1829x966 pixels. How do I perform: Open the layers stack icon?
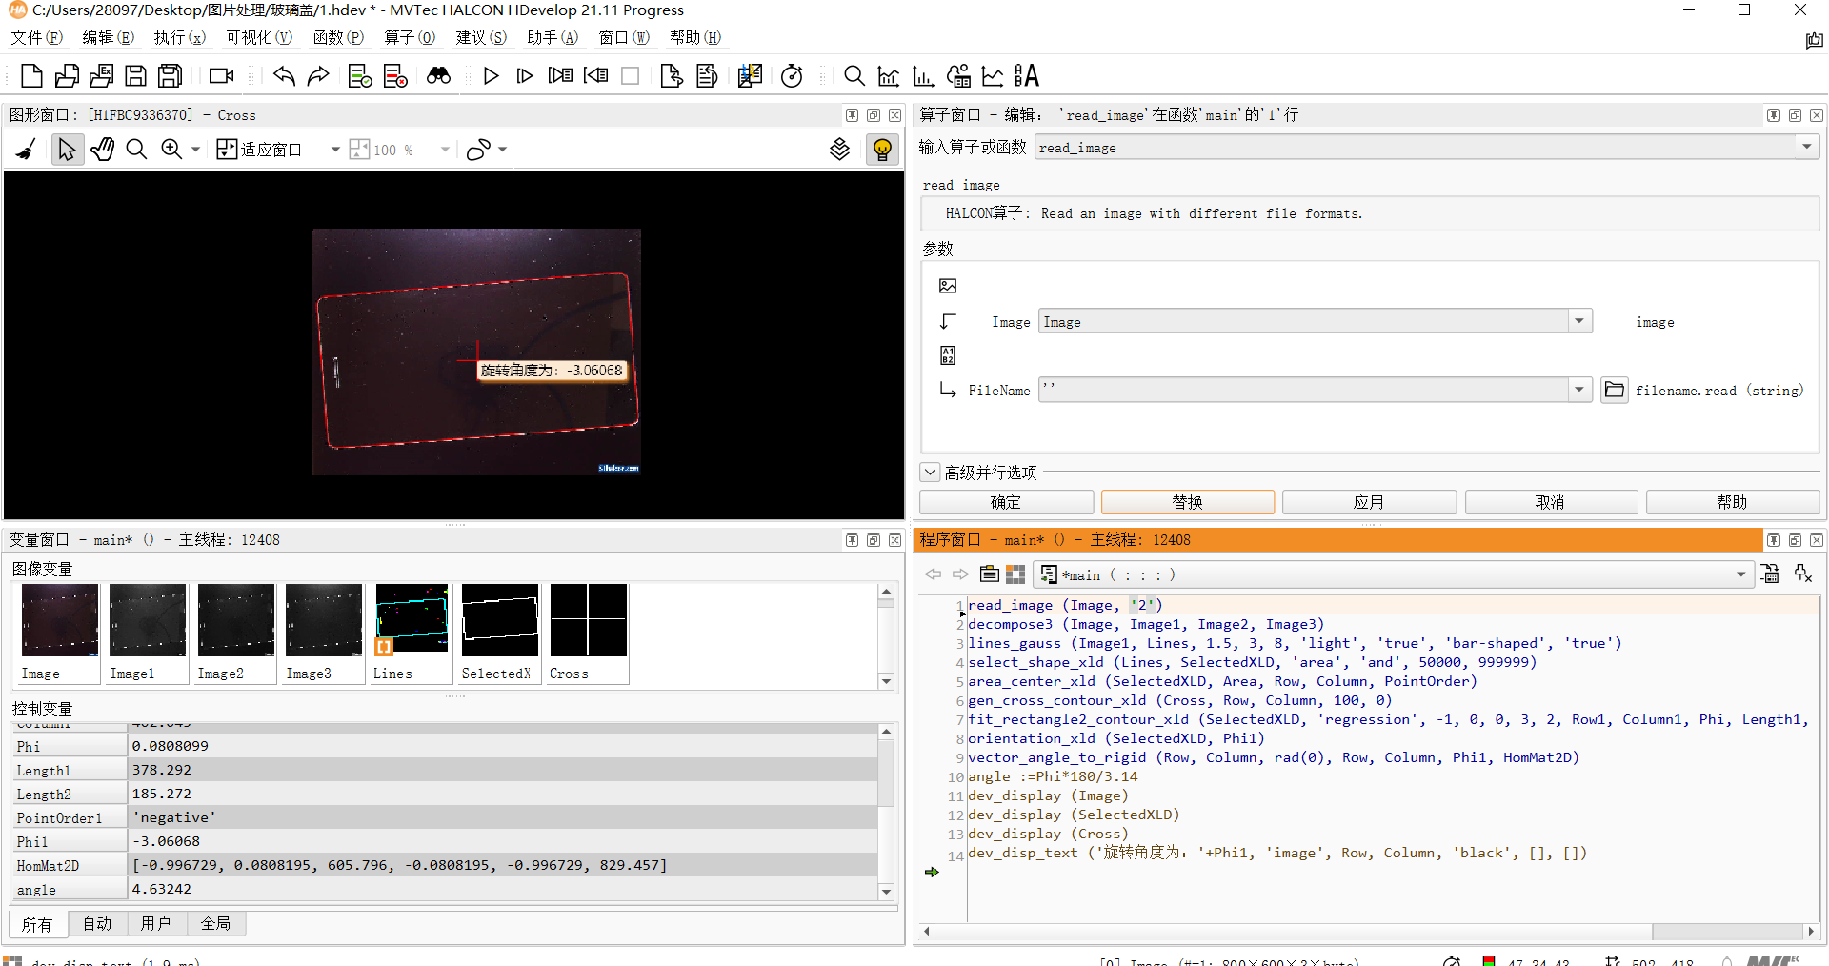pos(839,150)
